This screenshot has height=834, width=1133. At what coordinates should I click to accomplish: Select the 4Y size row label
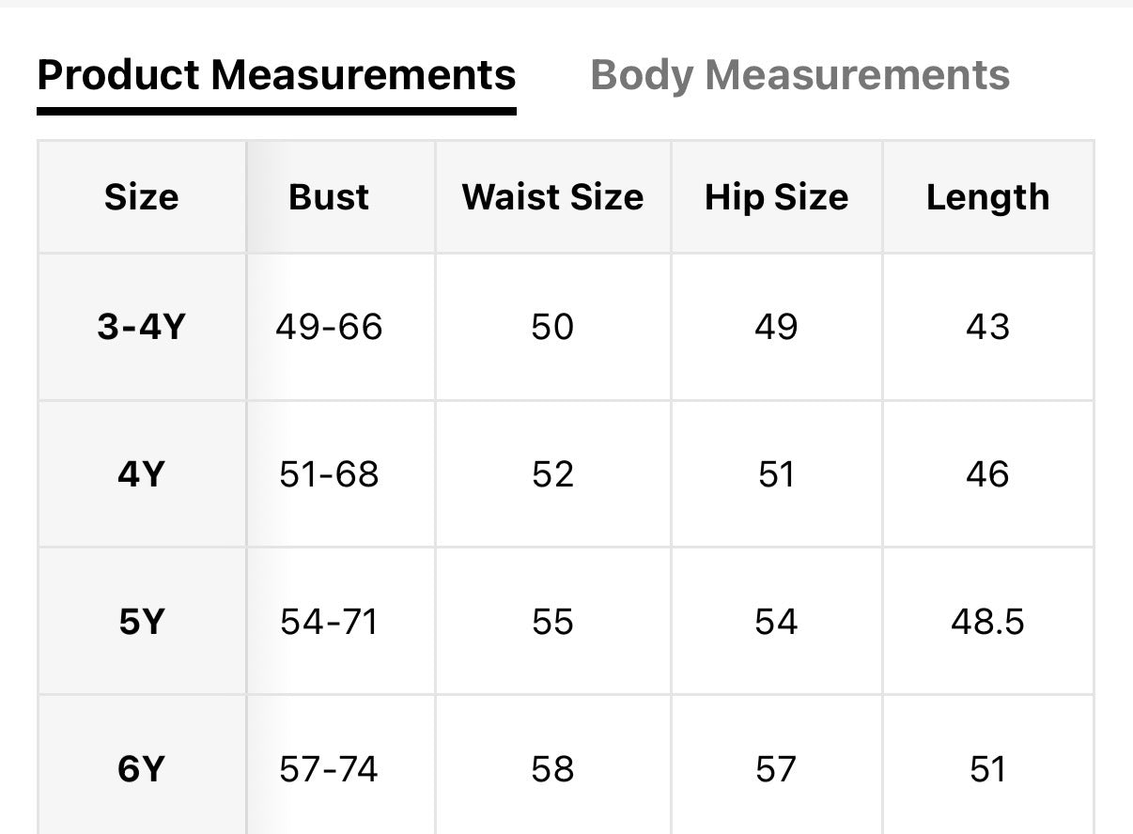pyautogui.click(x=141, y=474)
